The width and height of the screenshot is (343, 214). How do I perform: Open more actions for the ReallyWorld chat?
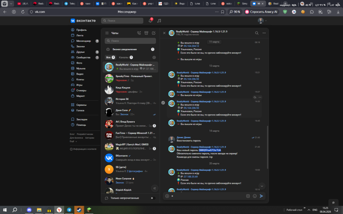tap(264, 33)
